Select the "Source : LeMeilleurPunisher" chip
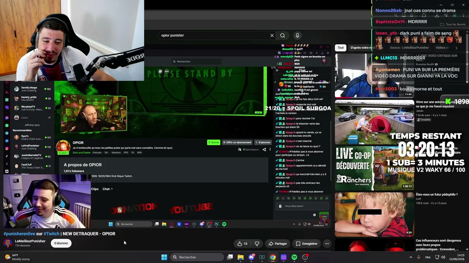 click(x=409, y=47)
